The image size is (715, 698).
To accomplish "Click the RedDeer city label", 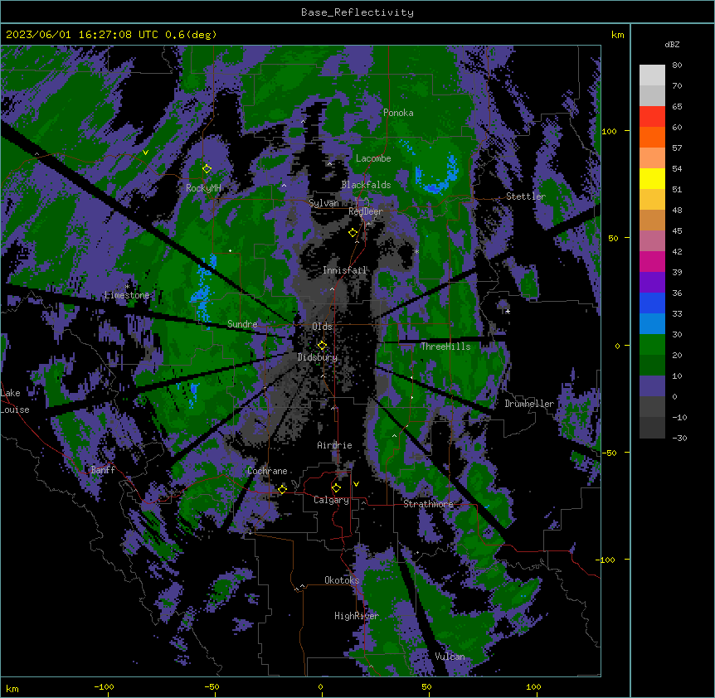I will point(366,211).
